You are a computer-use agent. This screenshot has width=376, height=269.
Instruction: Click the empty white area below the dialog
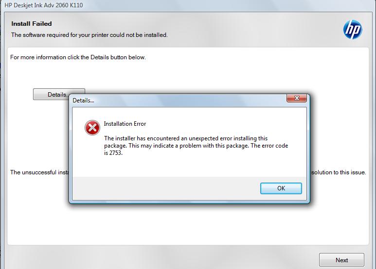(188, 224)
